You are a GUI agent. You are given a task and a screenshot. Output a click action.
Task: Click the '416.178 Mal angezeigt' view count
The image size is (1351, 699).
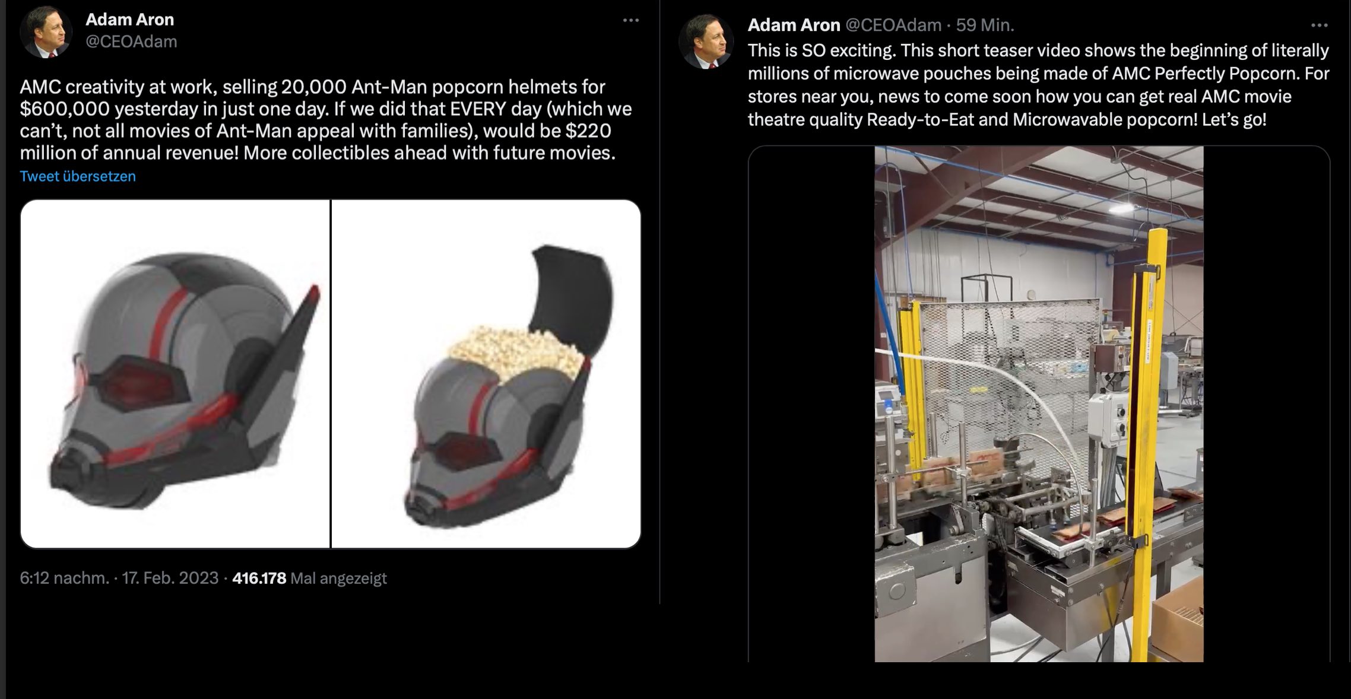[x=309, y=578]
